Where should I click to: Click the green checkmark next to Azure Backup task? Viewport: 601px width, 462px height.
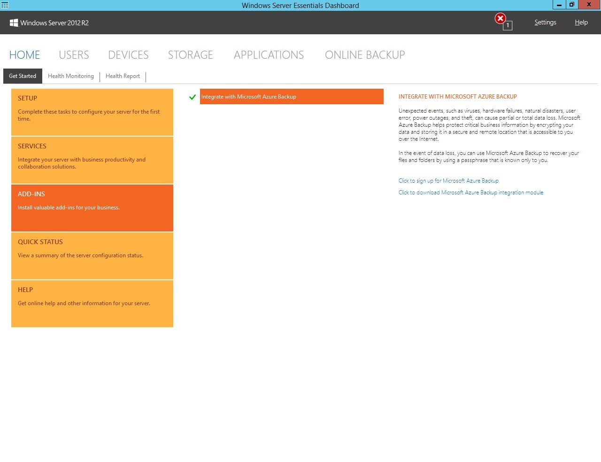[192, 97]
